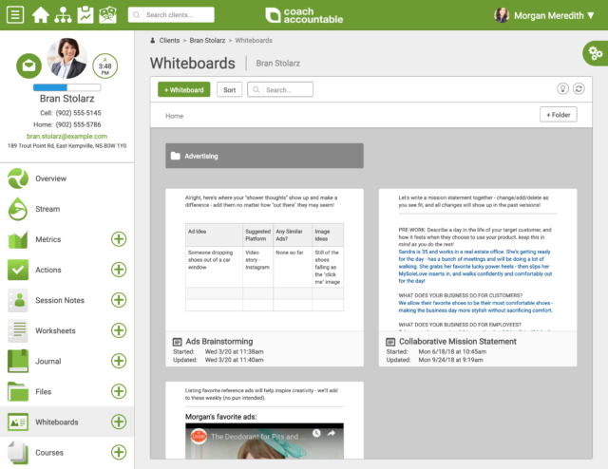Click the refresh icon in toolbar
608x469 pixels.
579,88
